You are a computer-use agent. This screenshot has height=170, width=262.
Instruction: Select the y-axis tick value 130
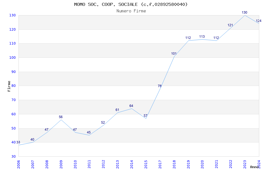(13, 15)
